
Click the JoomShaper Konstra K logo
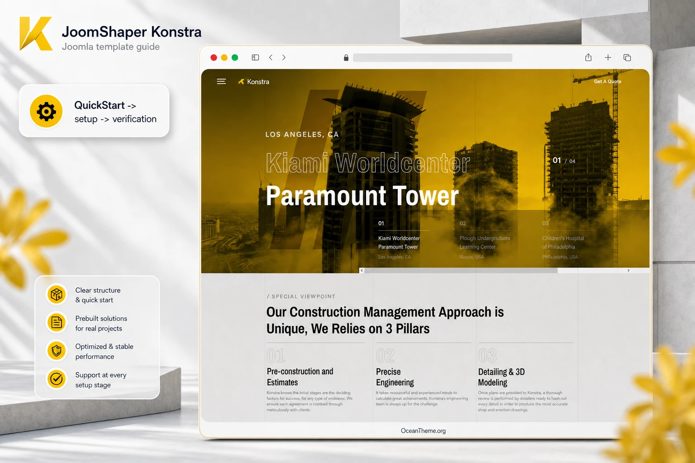[x=36, y=33]
